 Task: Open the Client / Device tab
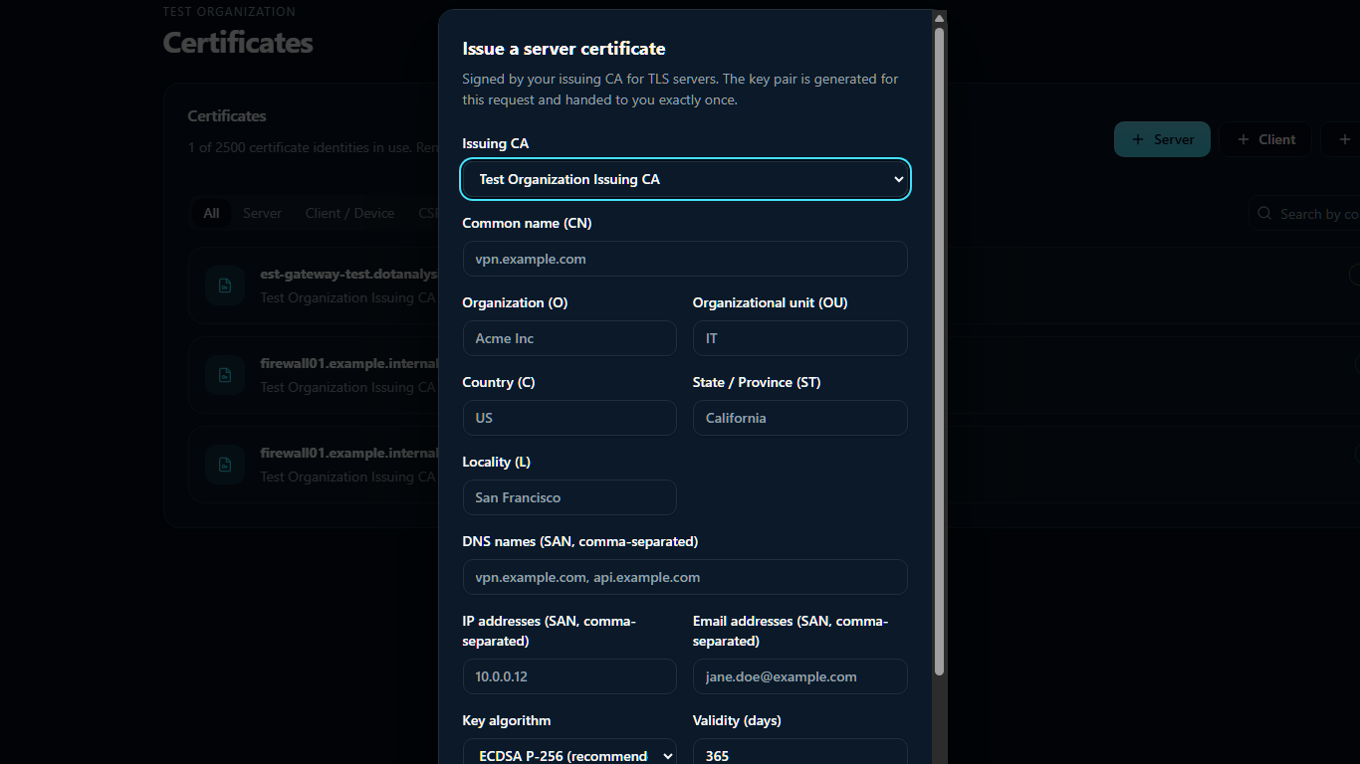click(349, 213)
